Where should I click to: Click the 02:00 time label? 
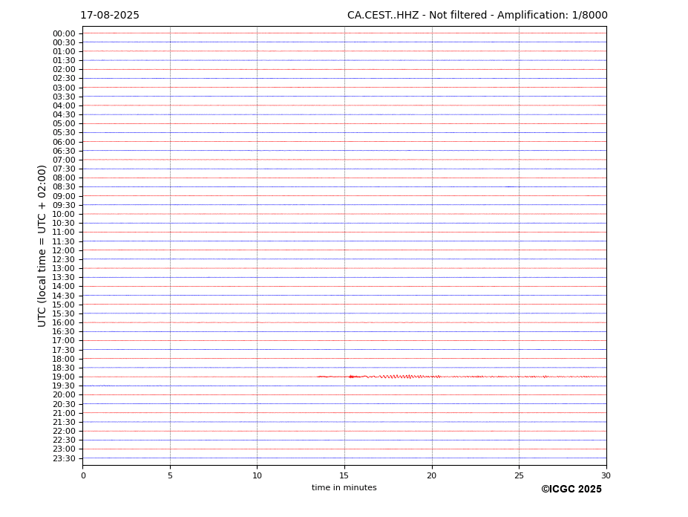[x=64, y=69]
